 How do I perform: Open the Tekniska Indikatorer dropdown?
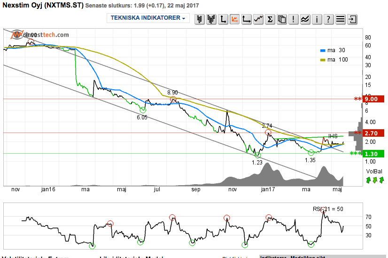148,18
